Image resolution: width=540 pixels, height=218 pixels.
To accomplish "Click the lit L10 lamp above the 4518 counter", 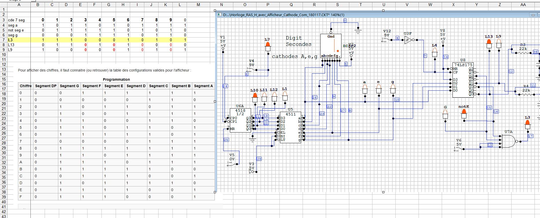I will point(255,97).
